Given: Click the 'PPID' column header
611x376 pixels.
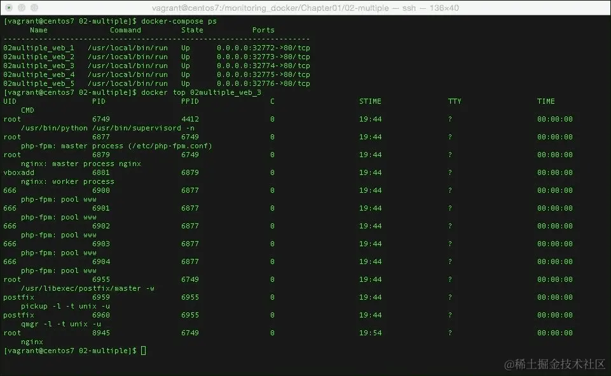Looking at the screenshot, I should pos(189,101).
